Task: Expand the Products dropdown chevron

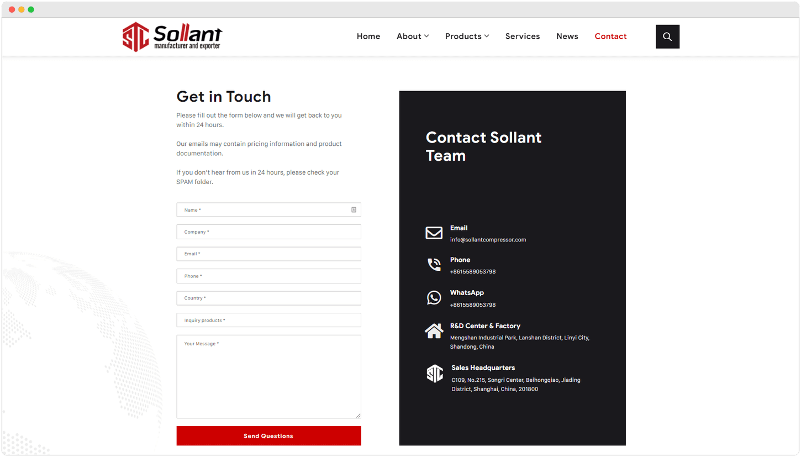Action: (x=487, y=36)
